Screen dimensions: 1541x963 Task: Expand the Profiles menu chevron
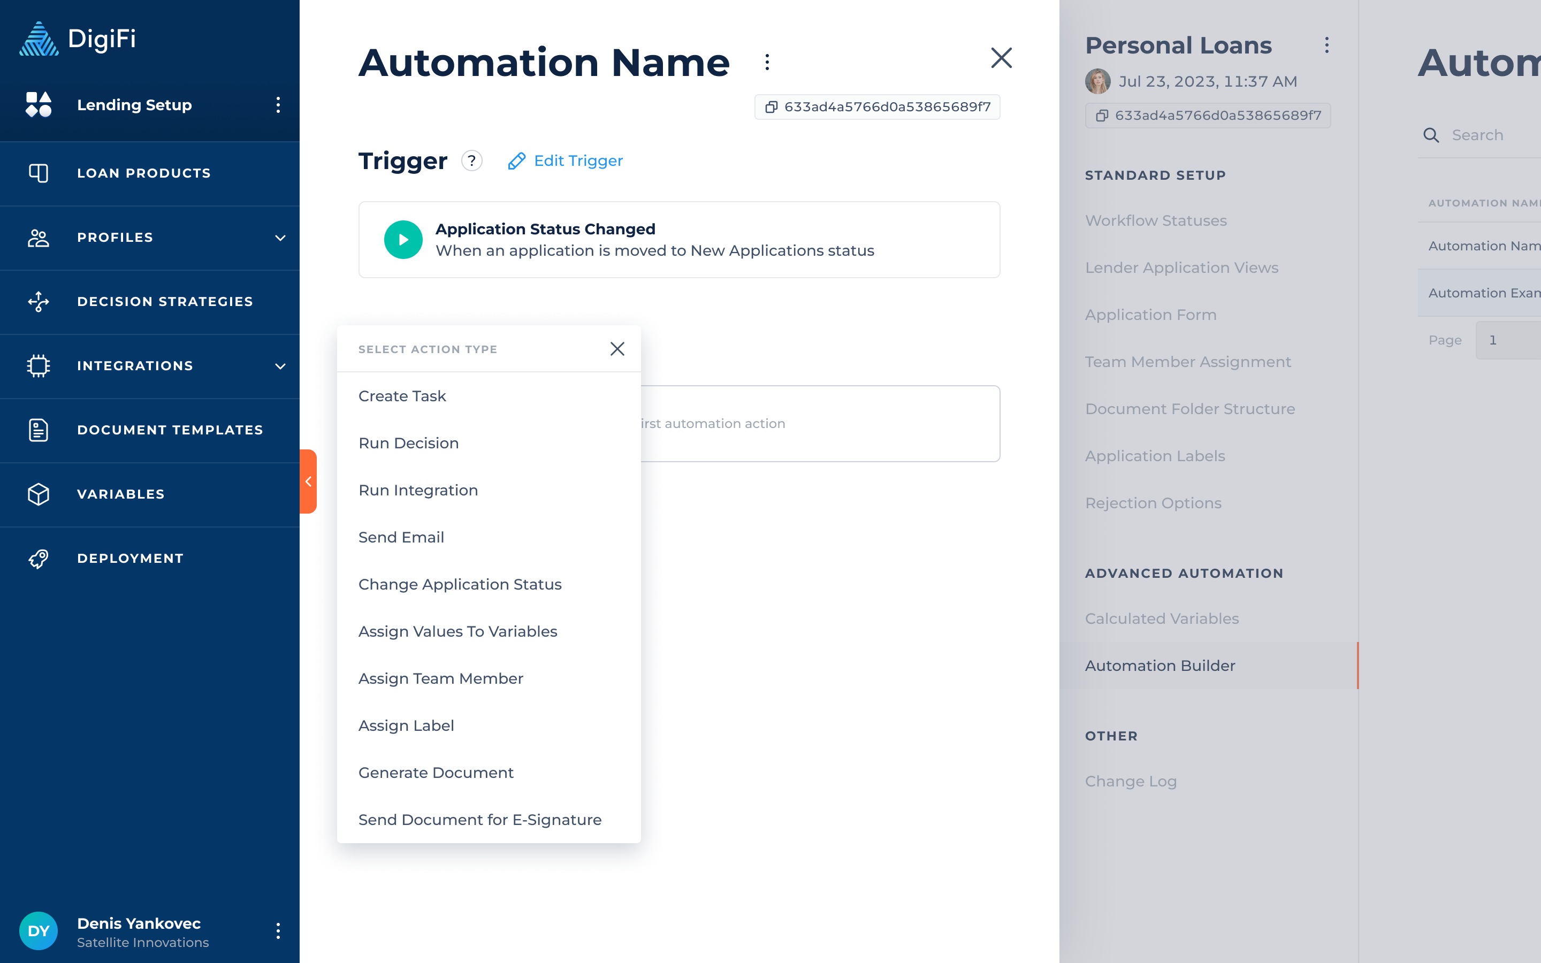pos(280,238)
